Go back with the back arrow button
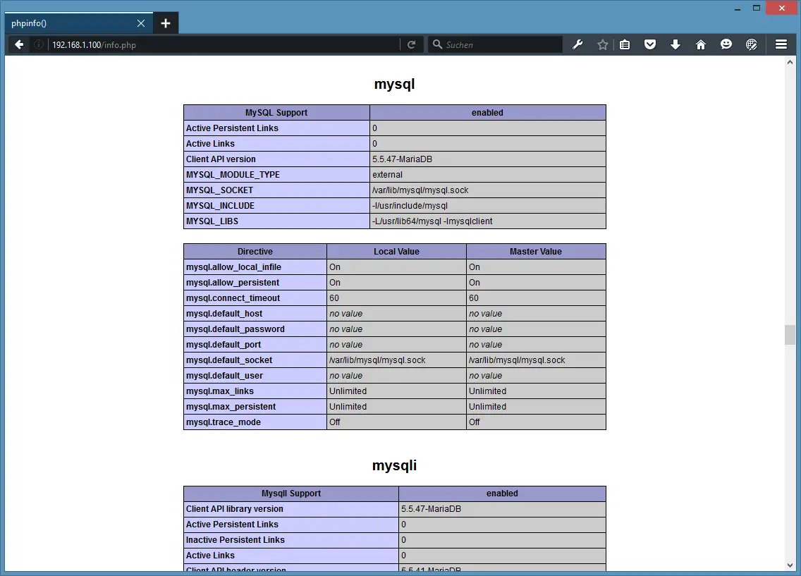Image resolution: width=801 pixels, height=576 pixels. (19, 45)
